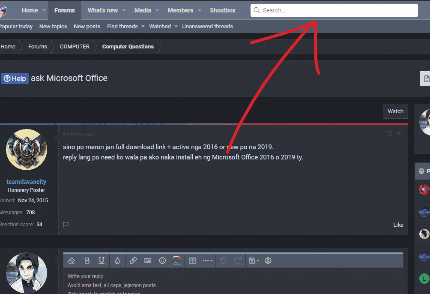Screen dimensions: 430x294
Task: Open the What's new tab
Action: click(x=102, y=10)
